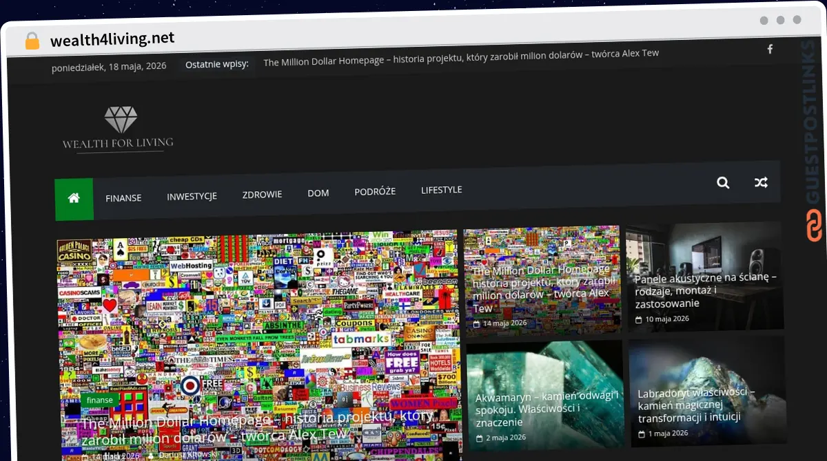Image resolution: width=827 pixels, height=461 pixels.
Task: Click the green home icon
Action: pos(74,199)
